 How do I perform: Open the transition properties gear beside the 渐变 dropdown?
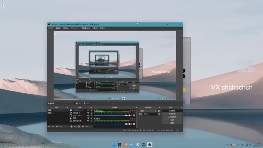[x=159, y=111]
